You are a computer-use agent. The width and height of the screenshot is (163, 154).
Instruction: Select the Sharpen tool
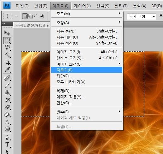pos(7,121)
